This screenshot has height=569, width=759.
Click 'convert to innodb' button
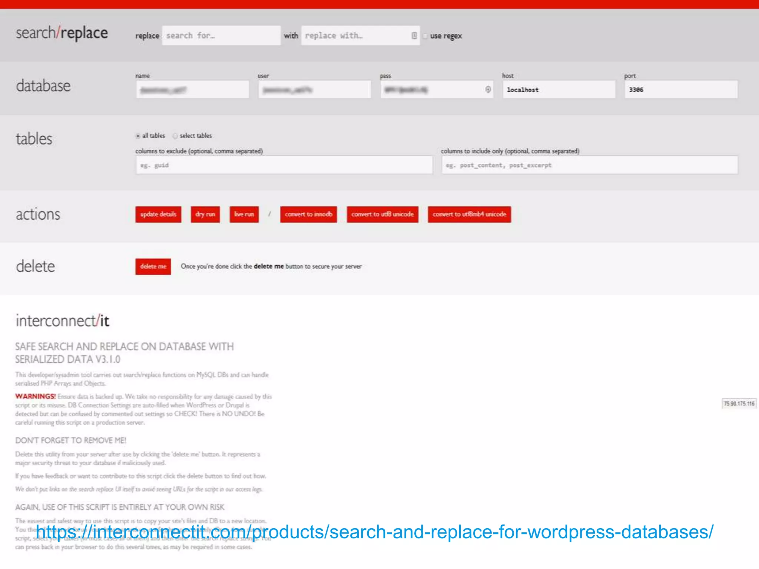[x=308, y=214]
